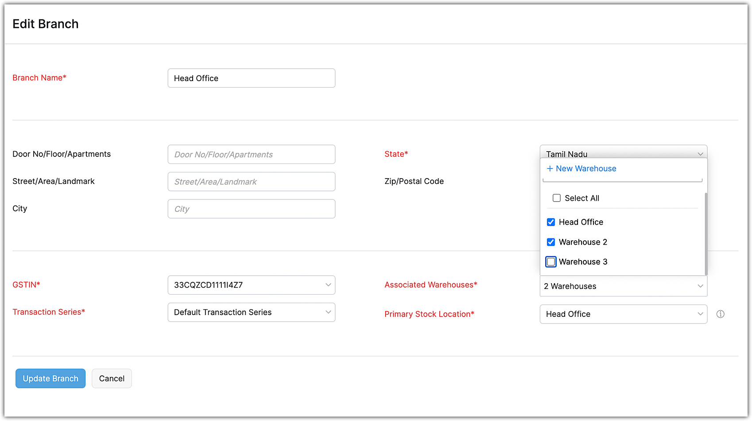Select the Street/Area/Landmark field
The image size is (752, 421).
point(251,182)
